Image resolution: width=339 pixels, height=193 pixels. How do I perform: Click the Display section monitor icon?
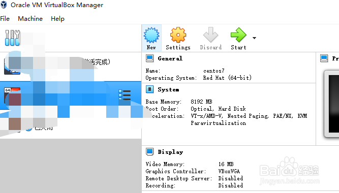149,152
